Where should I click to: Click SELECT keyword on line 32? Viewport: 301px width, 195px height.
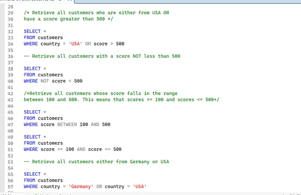[32, 31]
